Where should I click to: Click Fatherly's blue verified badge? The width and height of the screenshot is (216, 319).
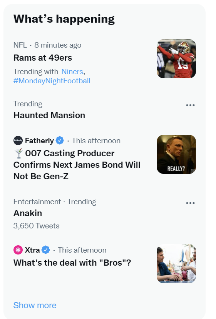[60, 140]
